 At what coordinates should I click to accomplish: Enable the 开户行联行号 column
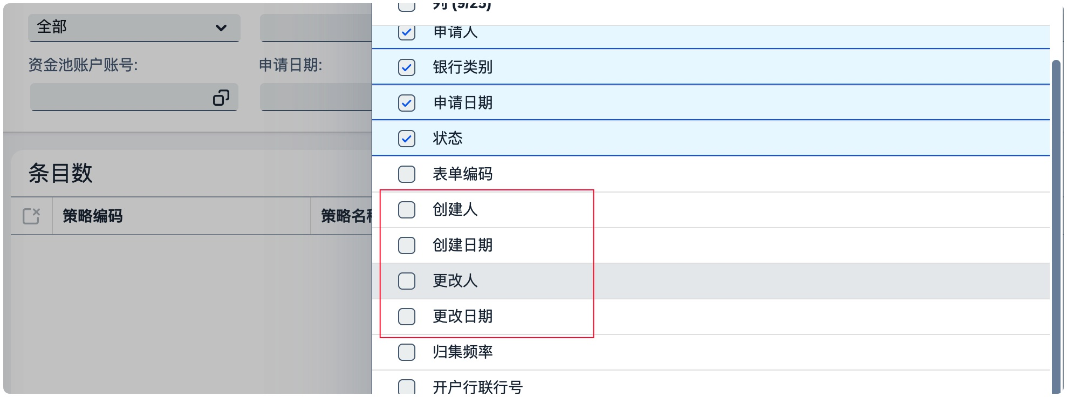[406, 386]
